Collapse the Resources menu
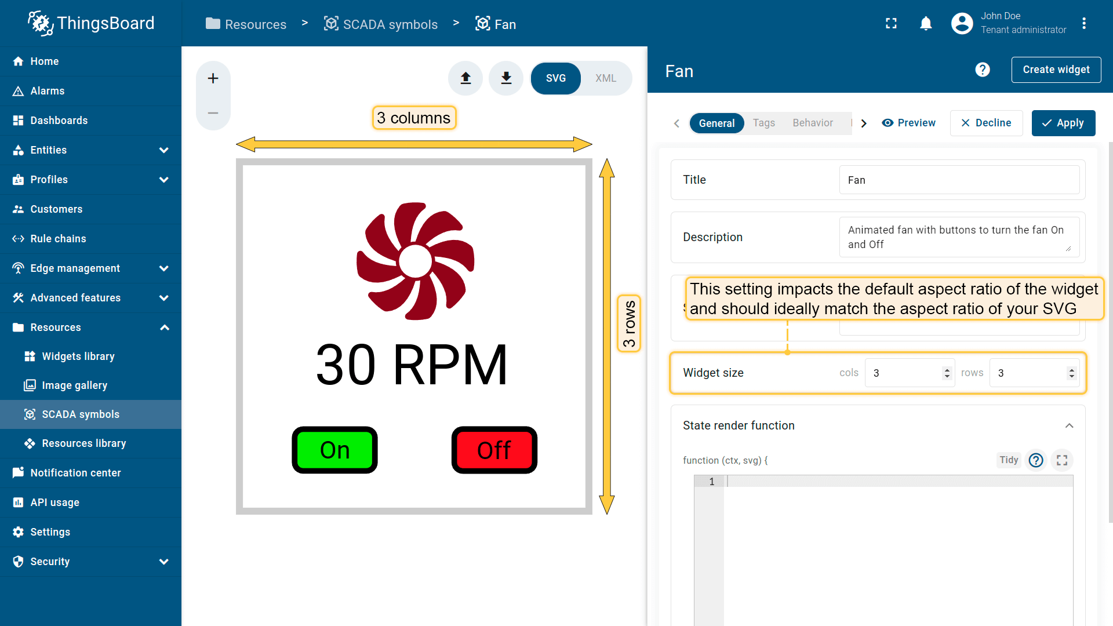This screenshot has height=626, width=1113. click(x=164, y=327)
